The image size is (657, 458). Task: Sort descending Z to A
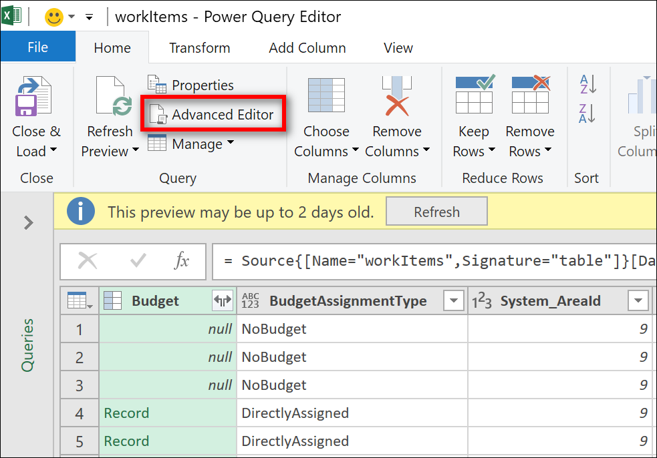click(587, 113)
